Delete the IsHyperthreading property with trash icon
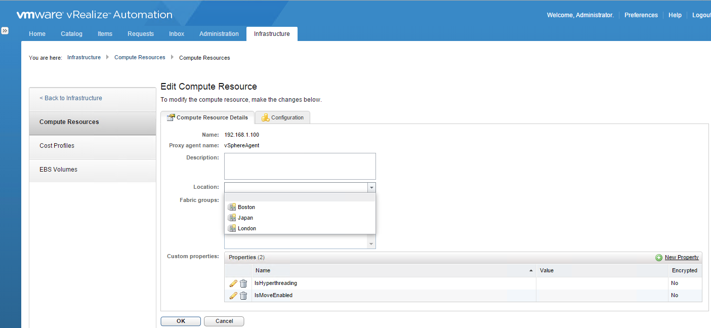Viewport: 711px width, 328px height. 243,283
